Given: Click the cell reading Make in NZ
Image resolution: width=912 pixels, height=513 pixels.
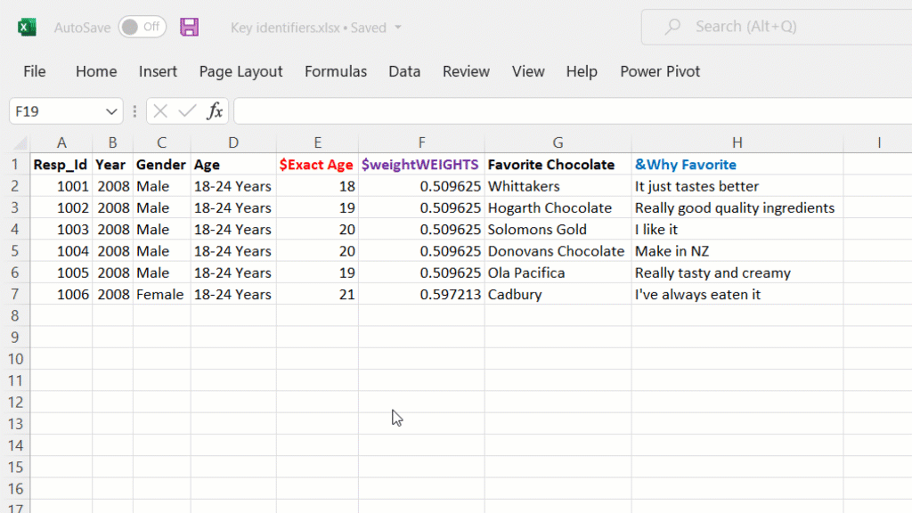Looking at the screenshot, I should point(737,251).
